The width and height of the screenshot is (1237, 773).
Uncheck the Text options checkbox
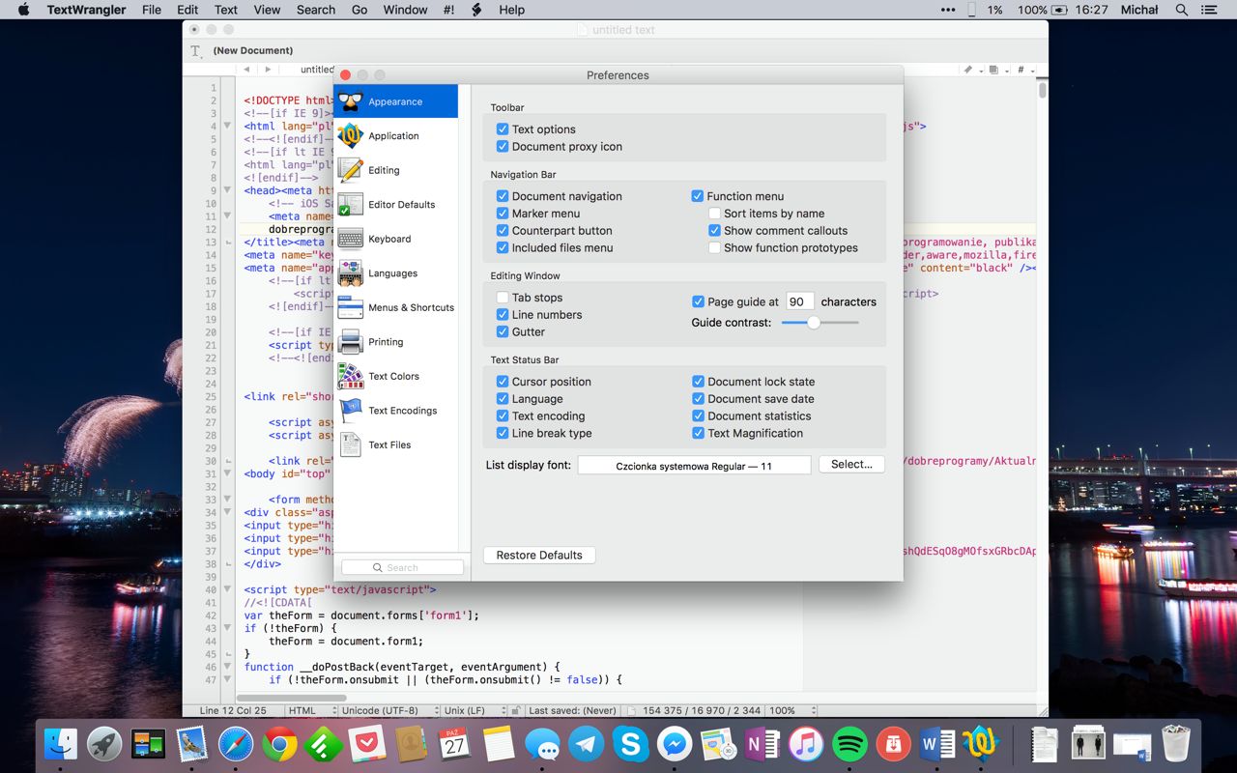point(503,129)
